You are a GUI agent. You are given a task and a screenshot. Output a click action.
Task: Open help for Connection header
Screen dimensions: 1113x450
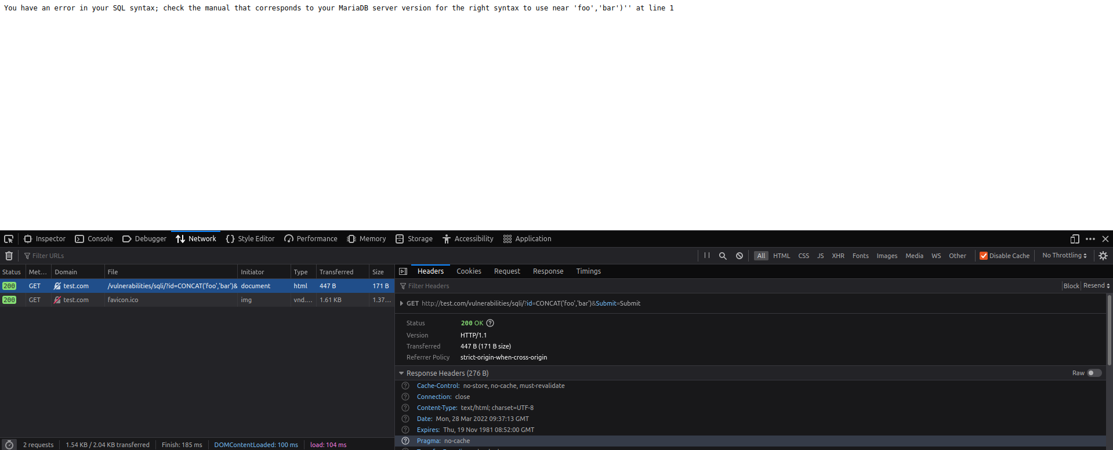click(x=405, y=397)
